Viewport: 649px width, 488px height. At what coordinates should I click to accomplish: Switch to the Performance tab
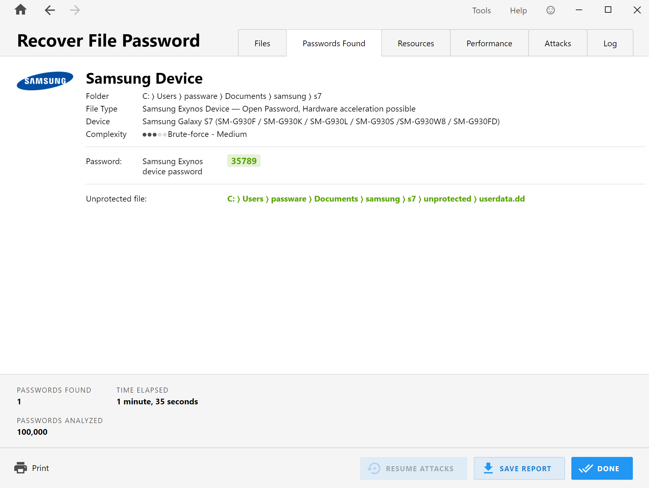click(x=489, y=43)
